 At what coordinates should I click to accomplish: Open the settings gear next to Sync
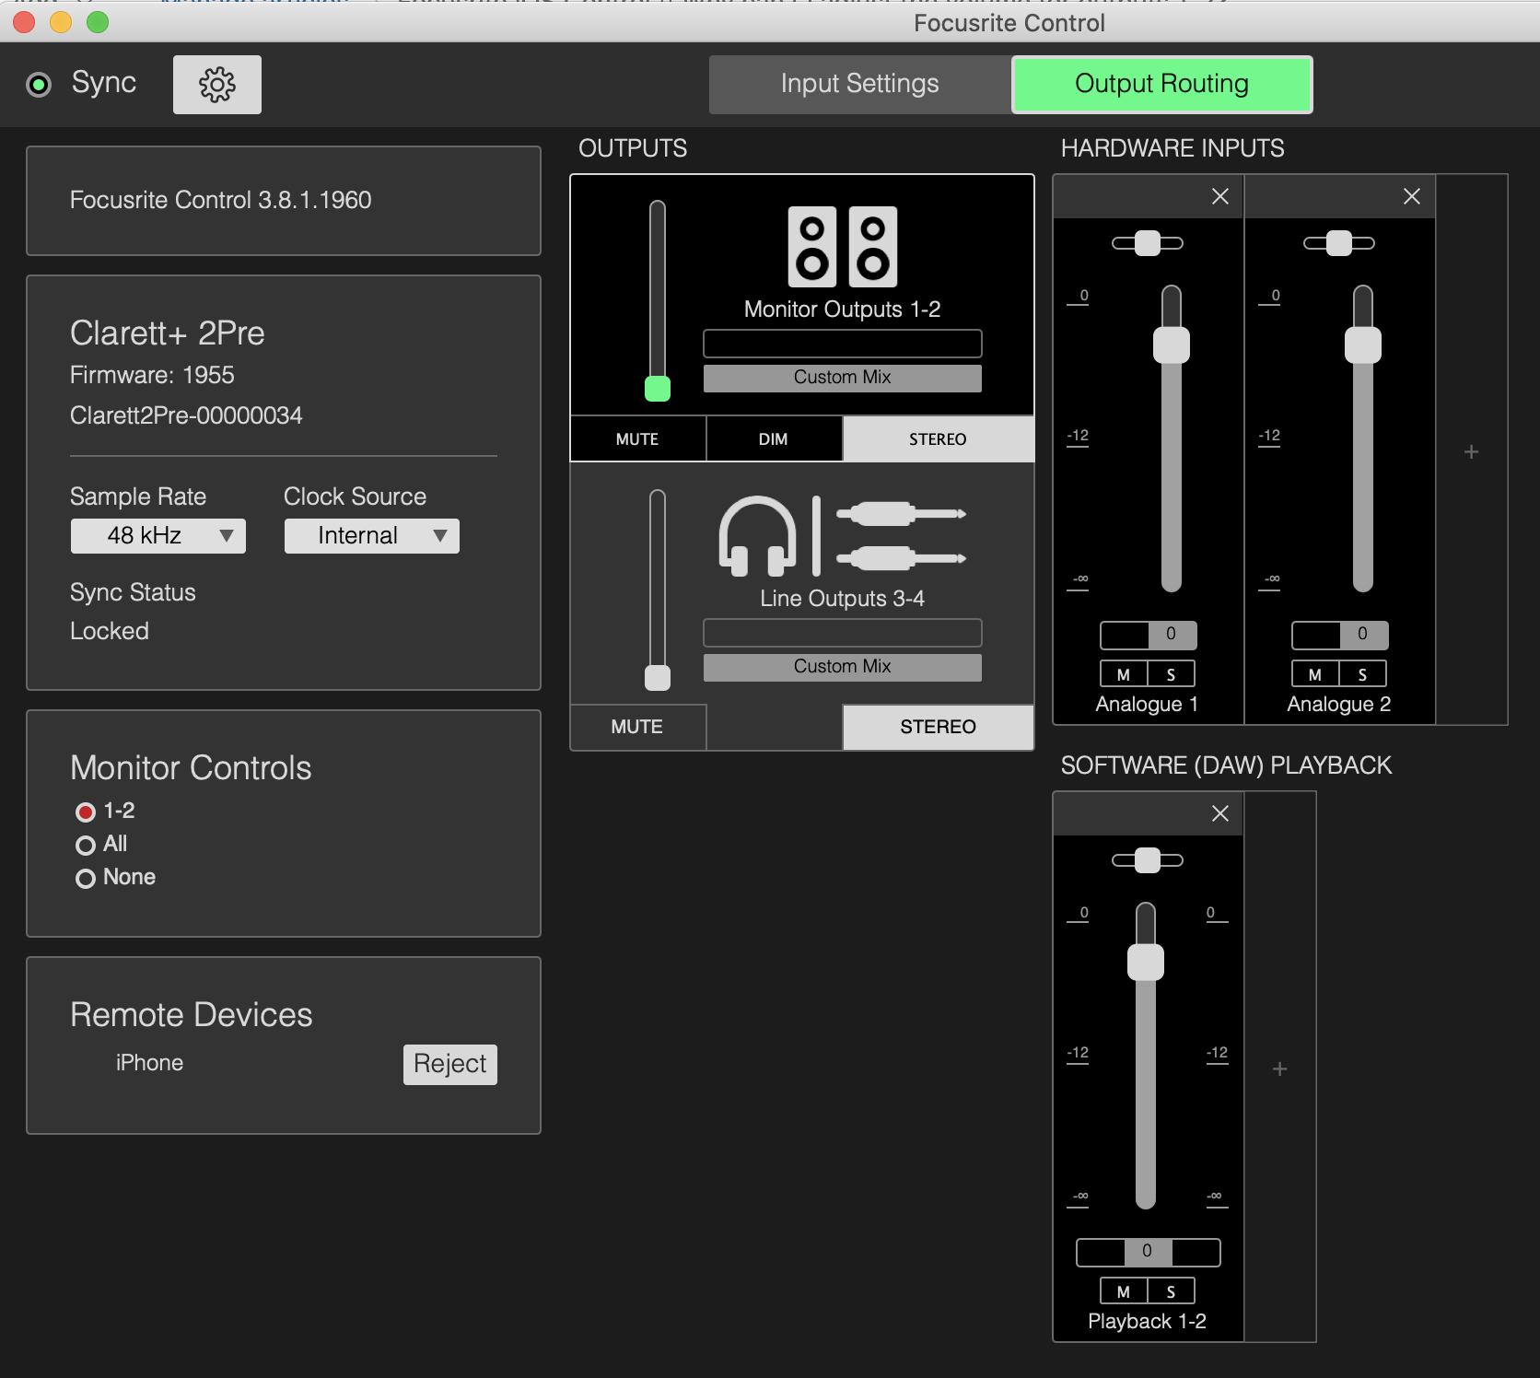point(216,84)
